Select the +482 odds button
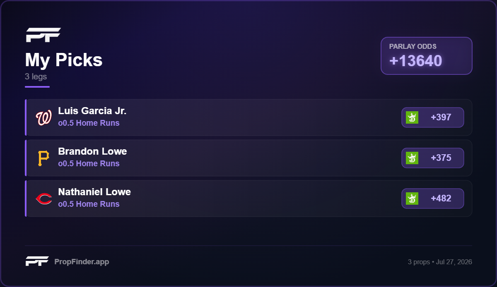 tap(433, 199)
